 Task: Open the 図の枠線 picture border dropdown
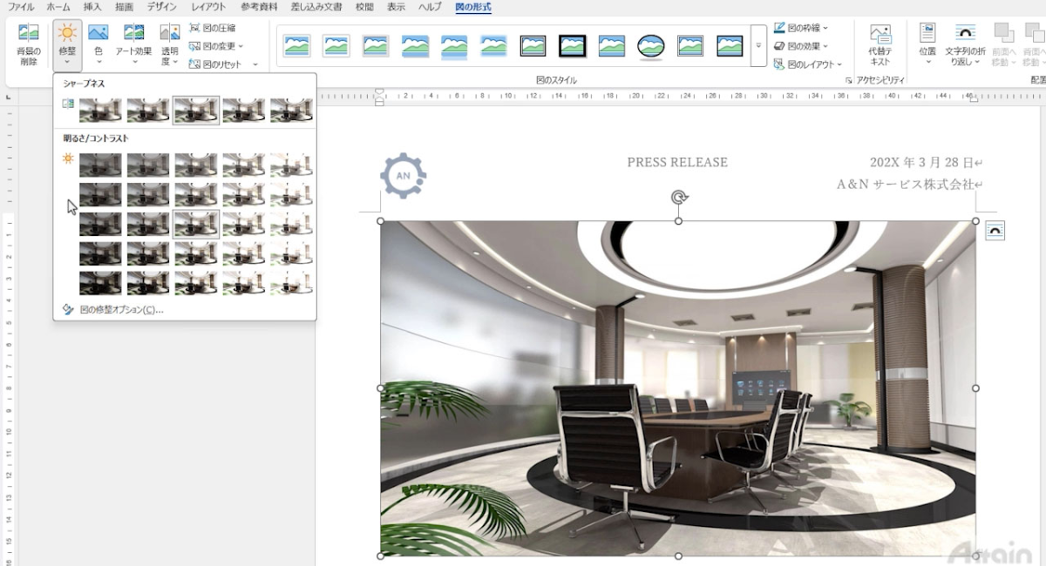(800, 28)
